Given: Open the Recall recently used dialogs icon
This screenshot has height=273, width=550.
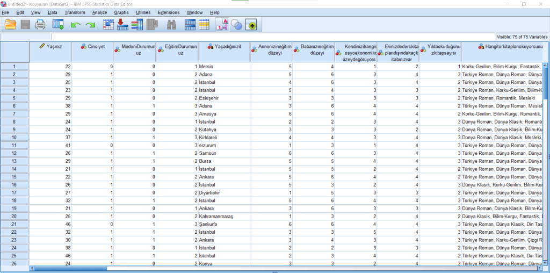Looking at the screenshot, I should [57, 24].
